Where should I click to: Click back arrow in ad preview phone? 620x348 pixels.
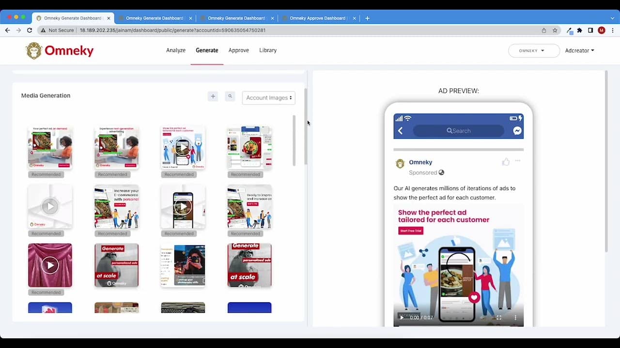coord(400,130)
